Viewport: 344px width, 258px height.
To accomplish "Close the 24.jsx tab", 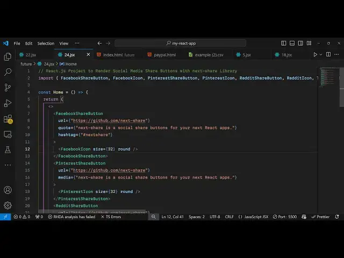I will coord(88,54).
